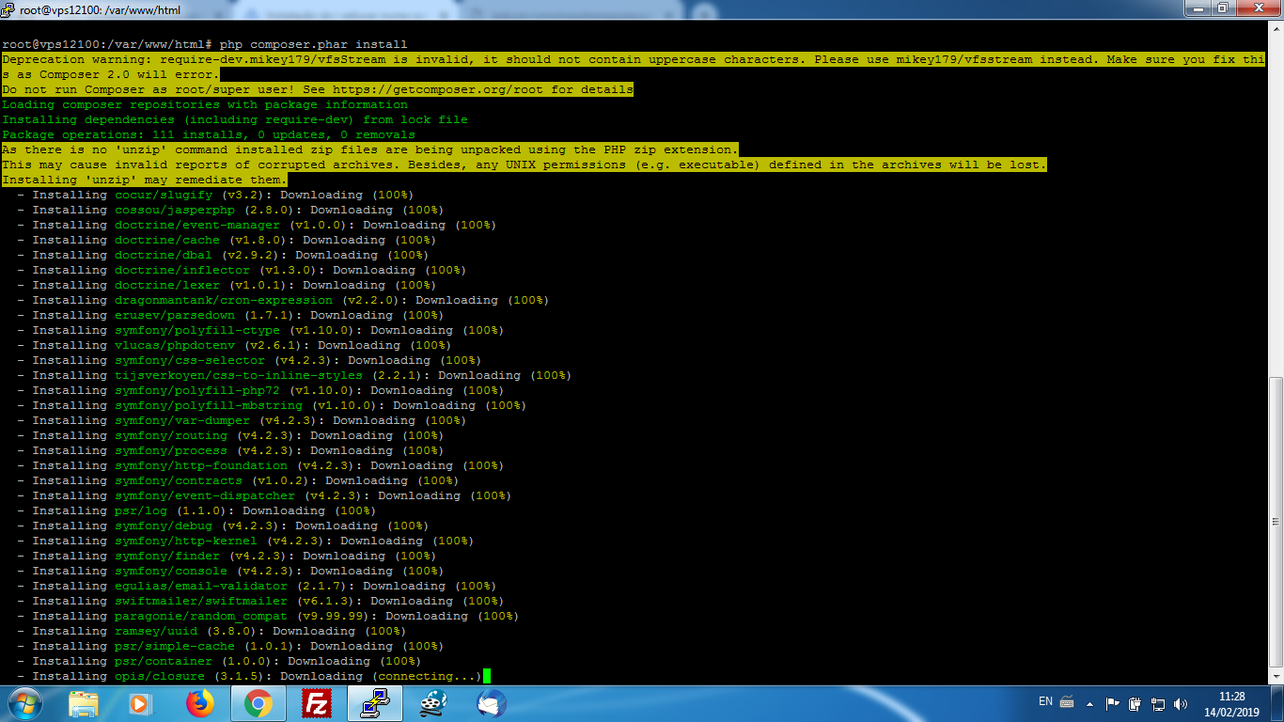The image size is (1284, 722).
Task: Click the command text 'php composer.phar install'
Action: click(314, 44)
